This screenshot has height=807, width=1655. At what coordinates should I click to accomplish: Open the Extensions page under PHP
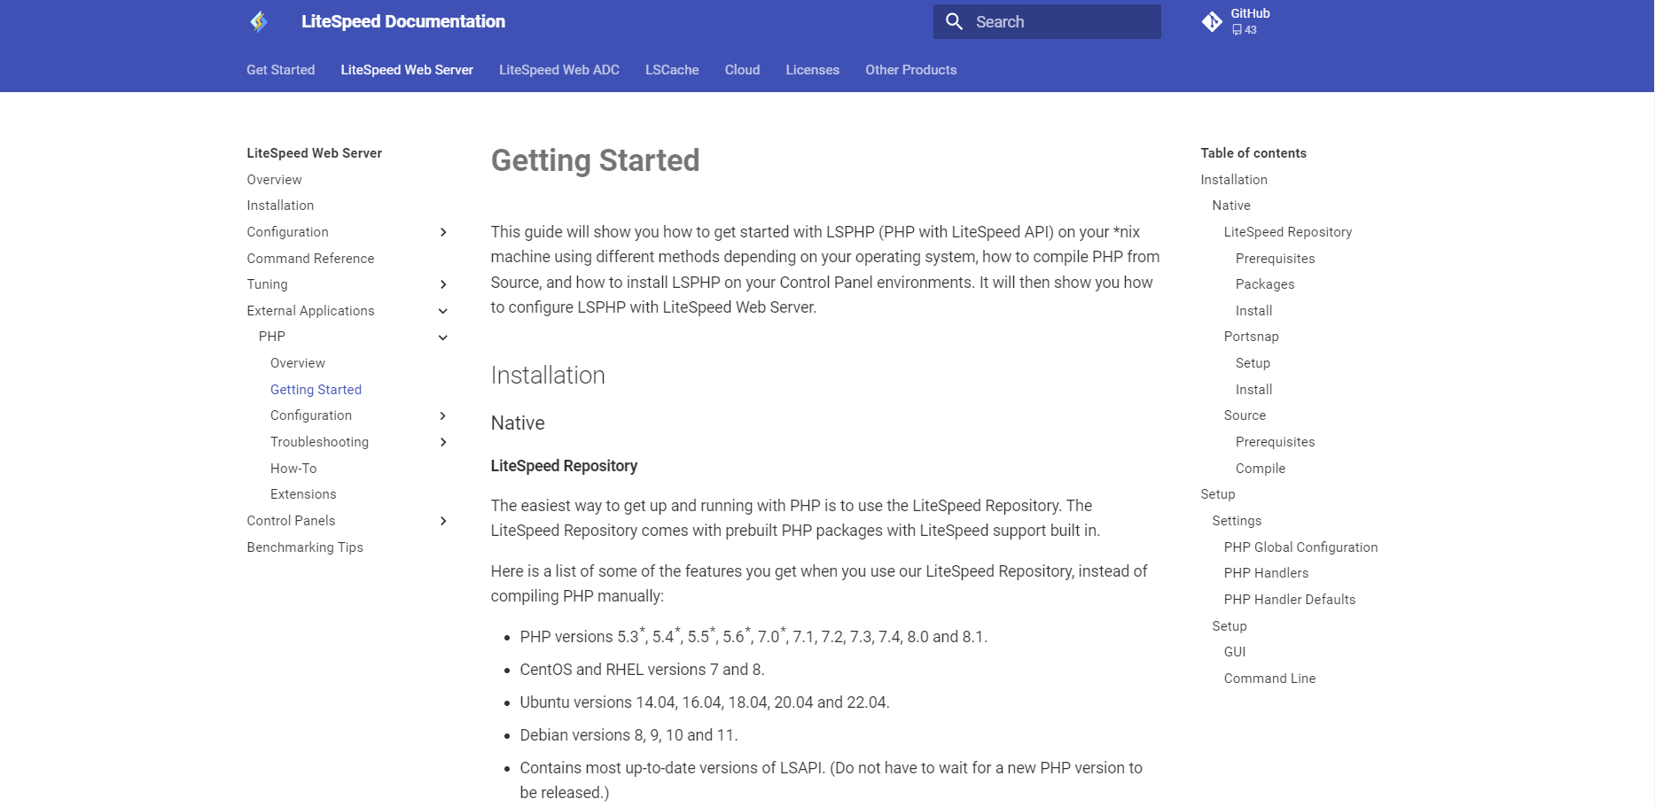click(303, 494)
